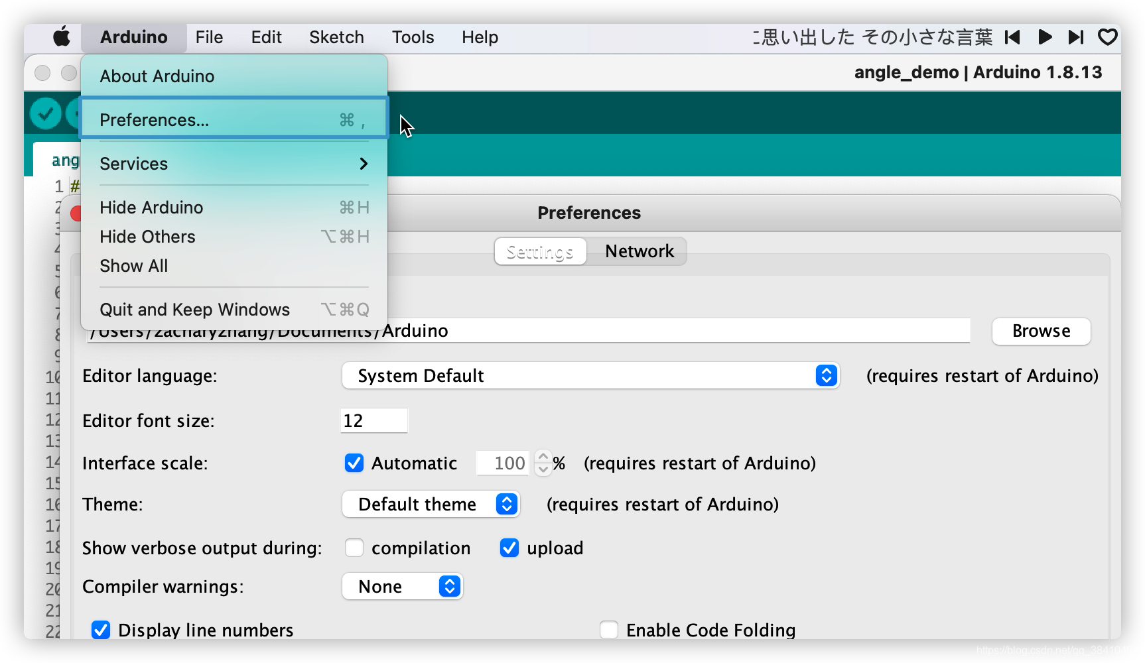Open the Sketch menu
The width and height of the screenshot is (1145, 663).
coord(336,37)
